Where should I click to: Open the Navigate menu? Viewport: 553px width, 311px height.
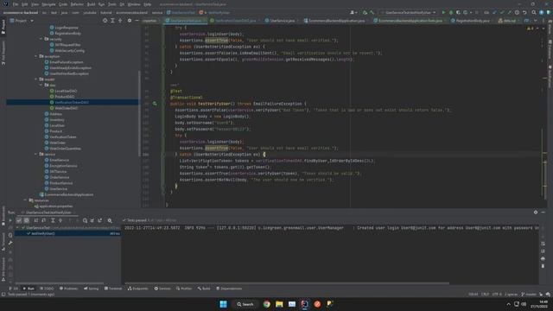point(48,4)
